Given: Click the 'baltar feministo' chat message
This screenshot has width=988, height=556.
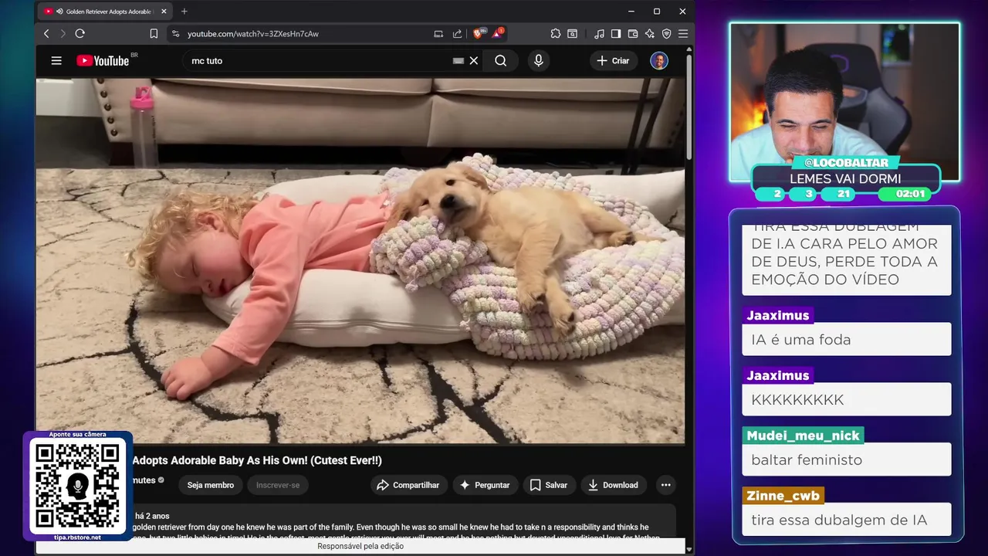Looking at the screenshot, I should click(847, 460).
